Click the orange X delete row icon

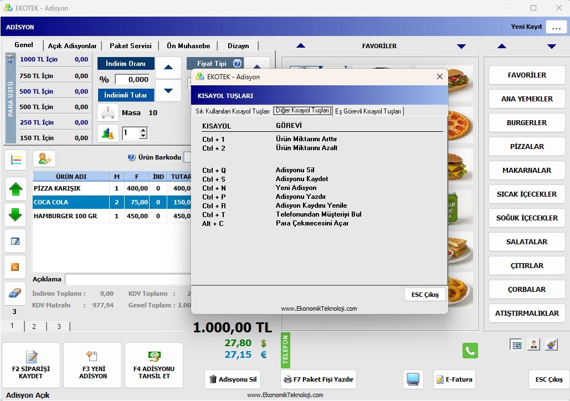pos(16,267)
